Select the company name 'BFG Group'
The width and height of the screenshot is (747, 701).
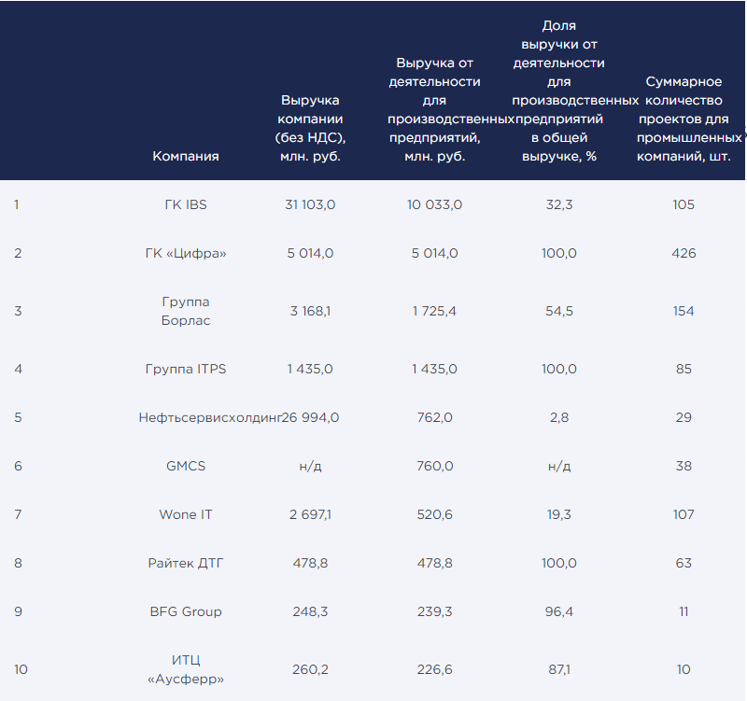point(185,612)
